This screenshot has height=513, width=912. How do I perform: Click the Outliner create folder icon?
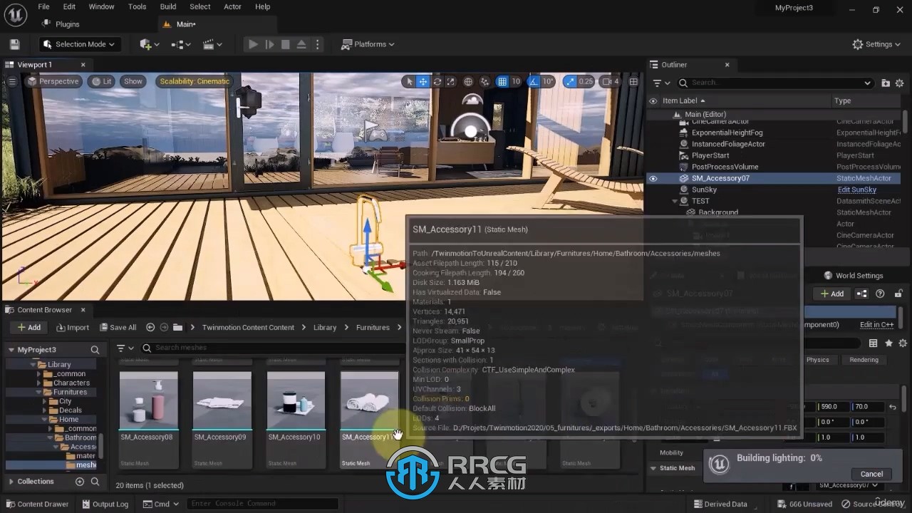(x=886, y=83)
